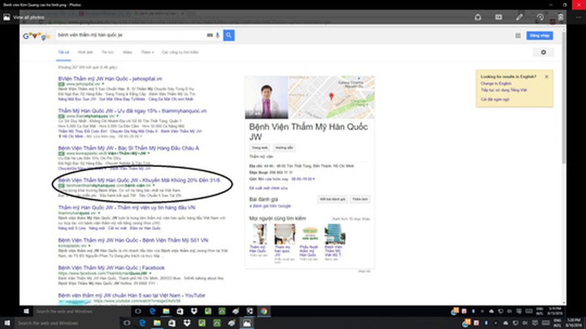The image size is (586, 329).
Task: Click the microphone voice search icon
Action: tap(217, 35)
